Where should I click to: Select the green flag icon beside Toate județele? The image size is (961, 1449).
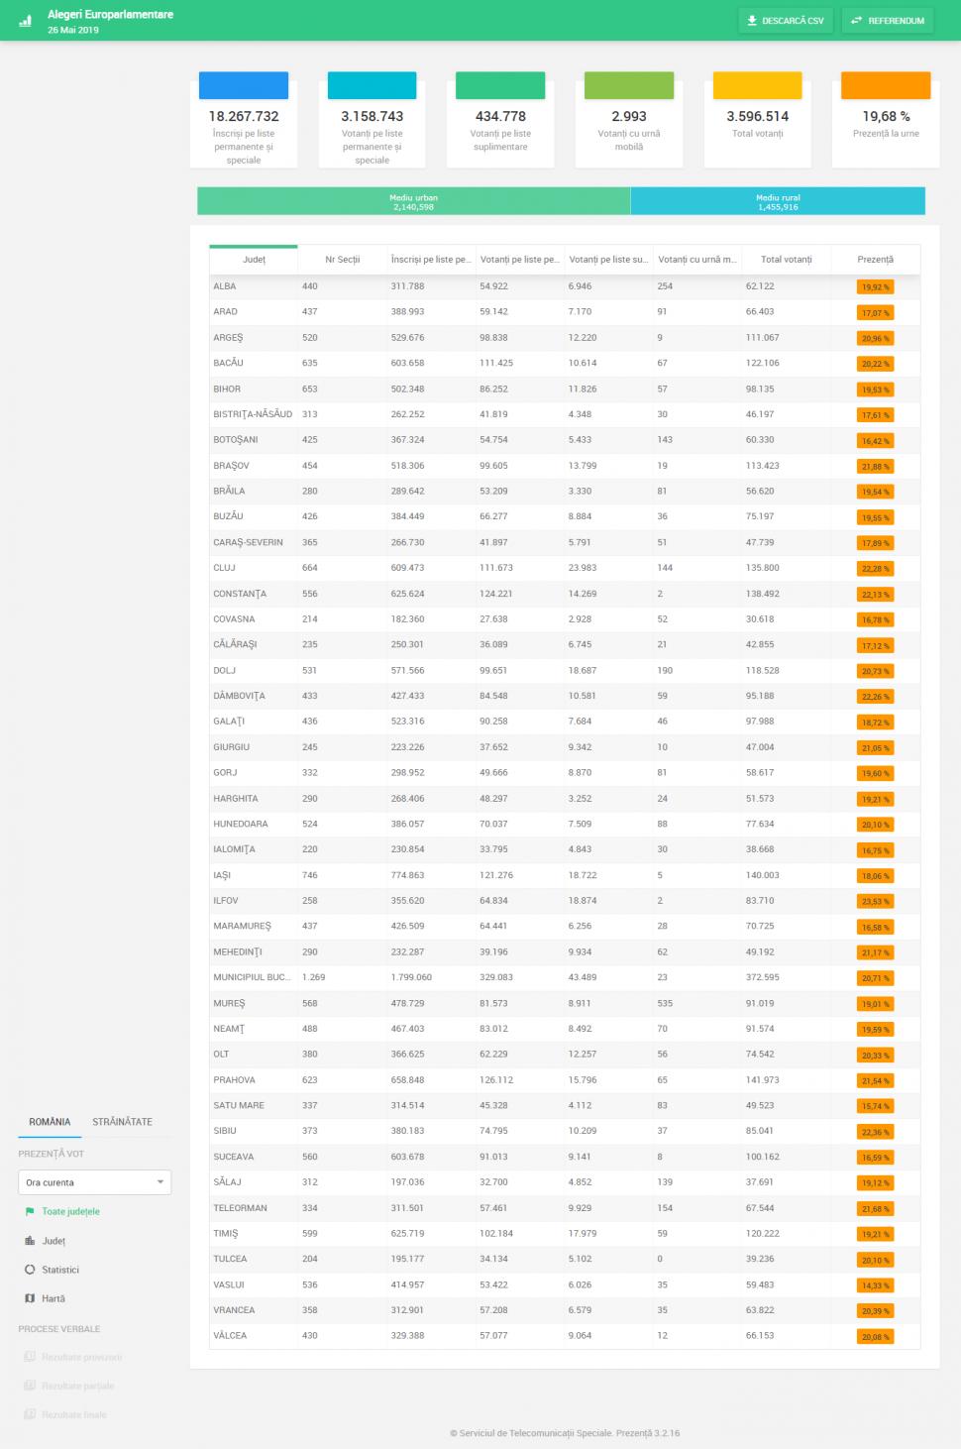coord(28,1211)
